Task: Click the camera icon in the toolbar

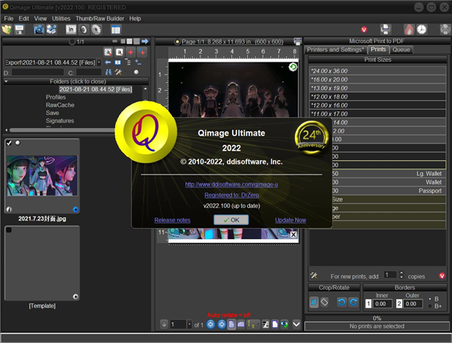Action: click(38, 29)
